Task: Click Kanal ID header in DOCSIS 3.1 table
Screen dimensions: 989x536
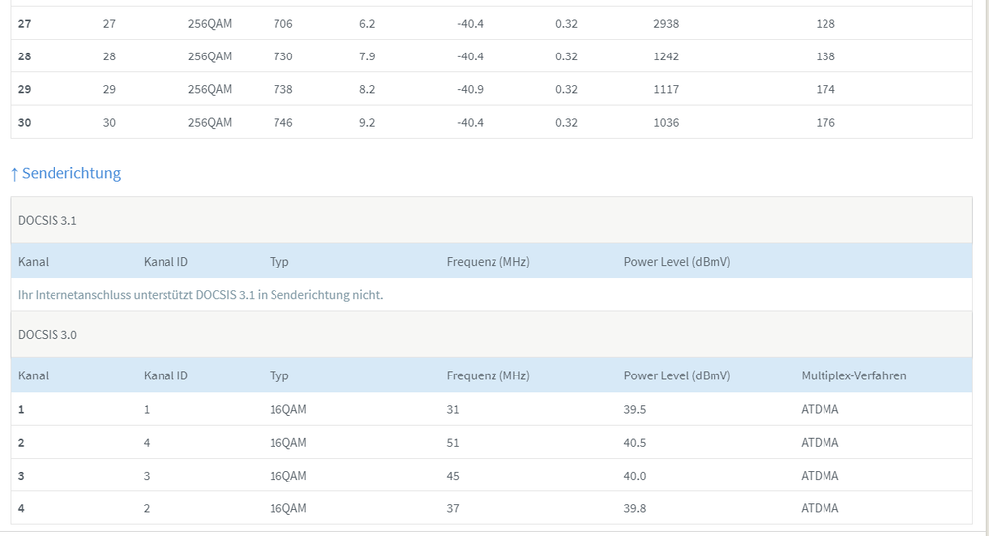Action: click(x=165, y=262)
